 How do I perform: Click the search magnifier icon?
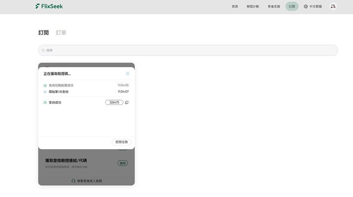tap(43, 50)
